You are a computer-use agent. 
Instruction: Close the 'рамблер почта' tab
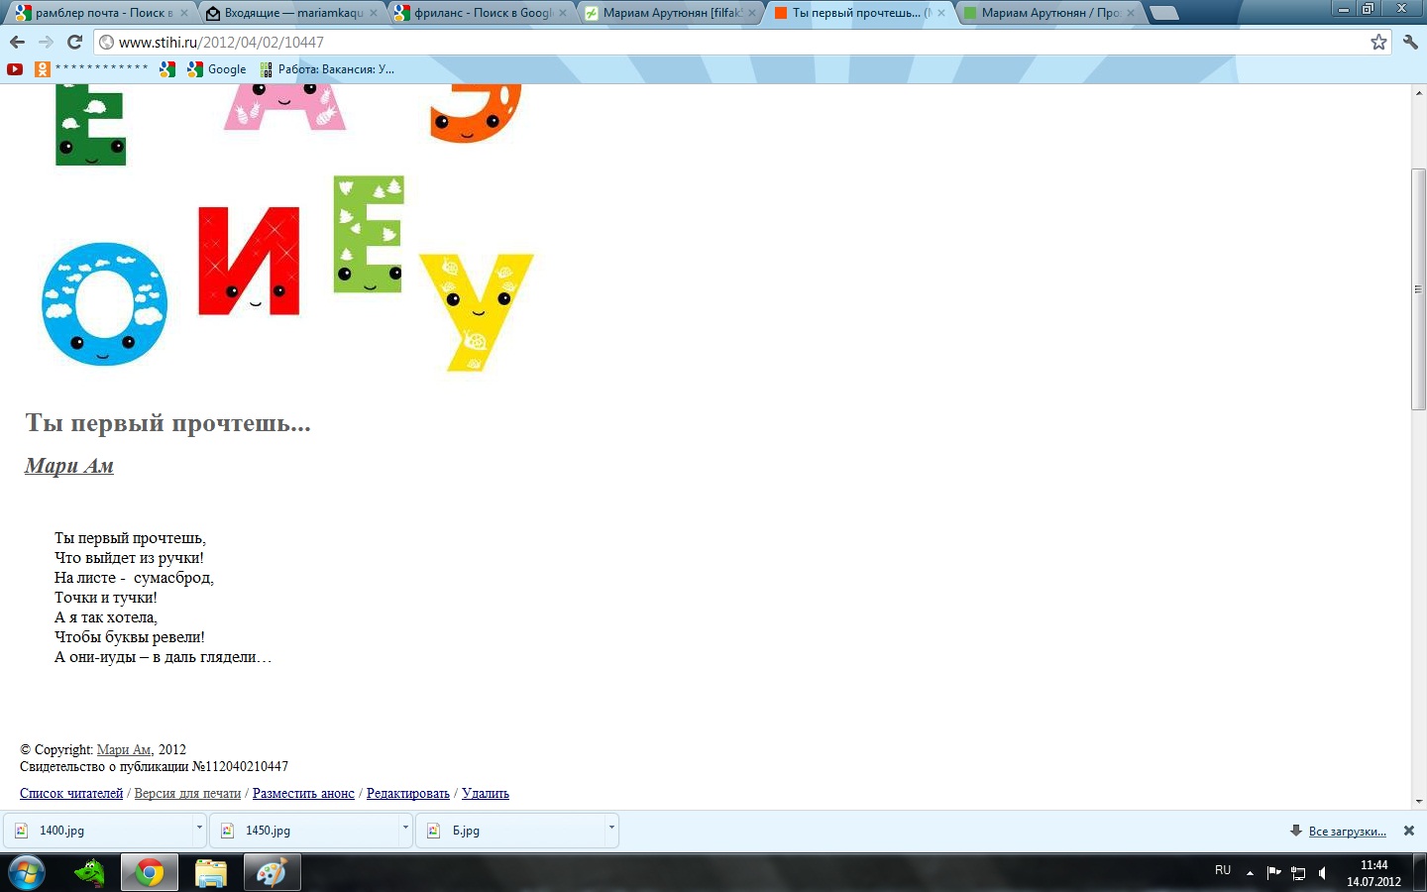pos(183,13)
